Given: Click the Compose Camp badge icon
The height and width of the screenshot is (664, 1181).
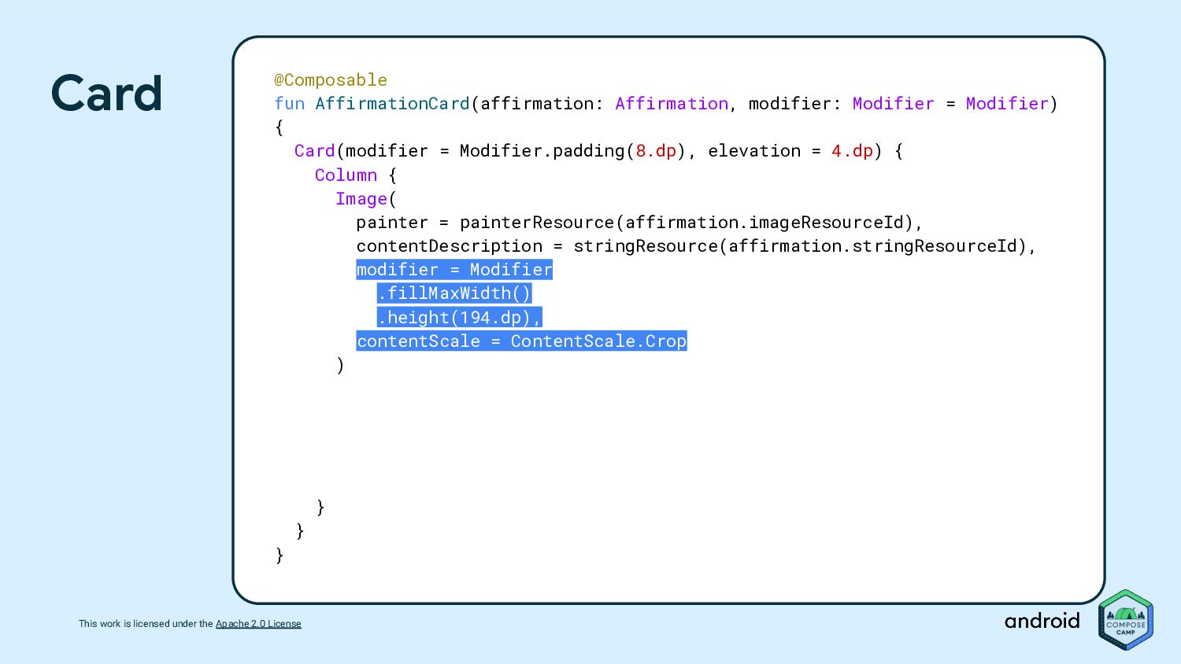Looking at the screenshot, I should pos(1126,620).
